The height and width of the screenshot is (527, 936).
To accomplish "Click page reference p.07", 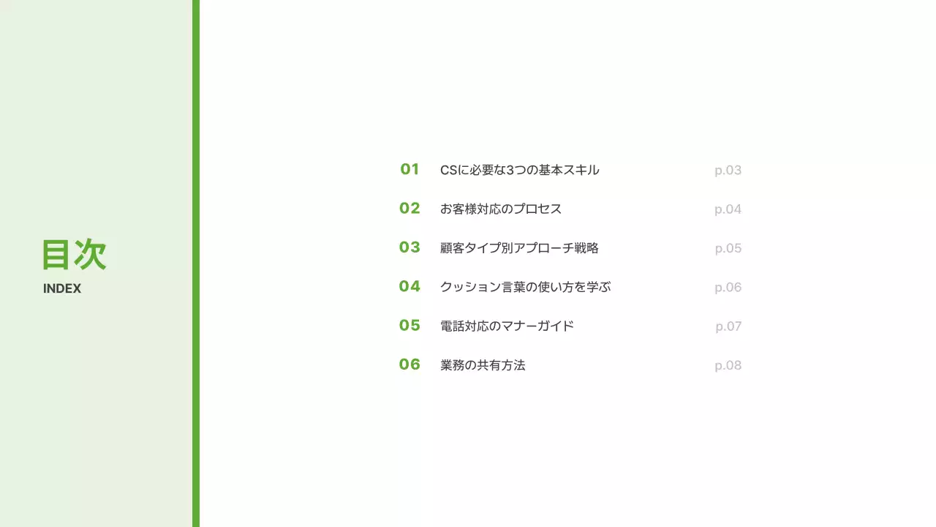I will [x=728, y=326].
